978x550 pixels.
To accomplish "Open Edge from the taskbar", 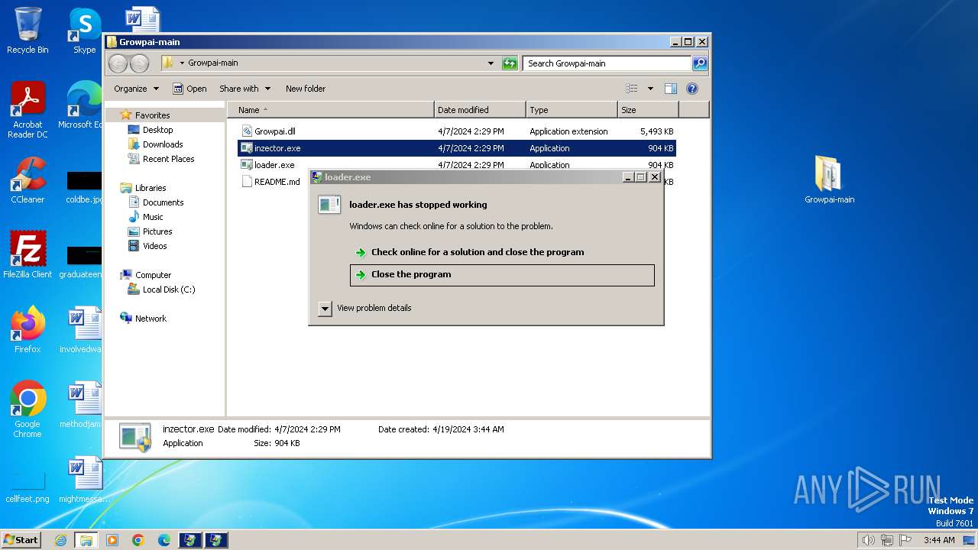I will 164,540.
